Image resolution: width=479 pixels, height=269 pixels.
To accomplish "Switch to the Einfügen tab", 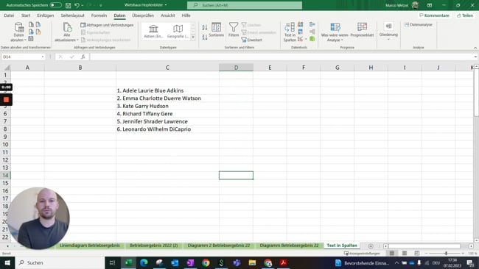I will tap(45, 15).
